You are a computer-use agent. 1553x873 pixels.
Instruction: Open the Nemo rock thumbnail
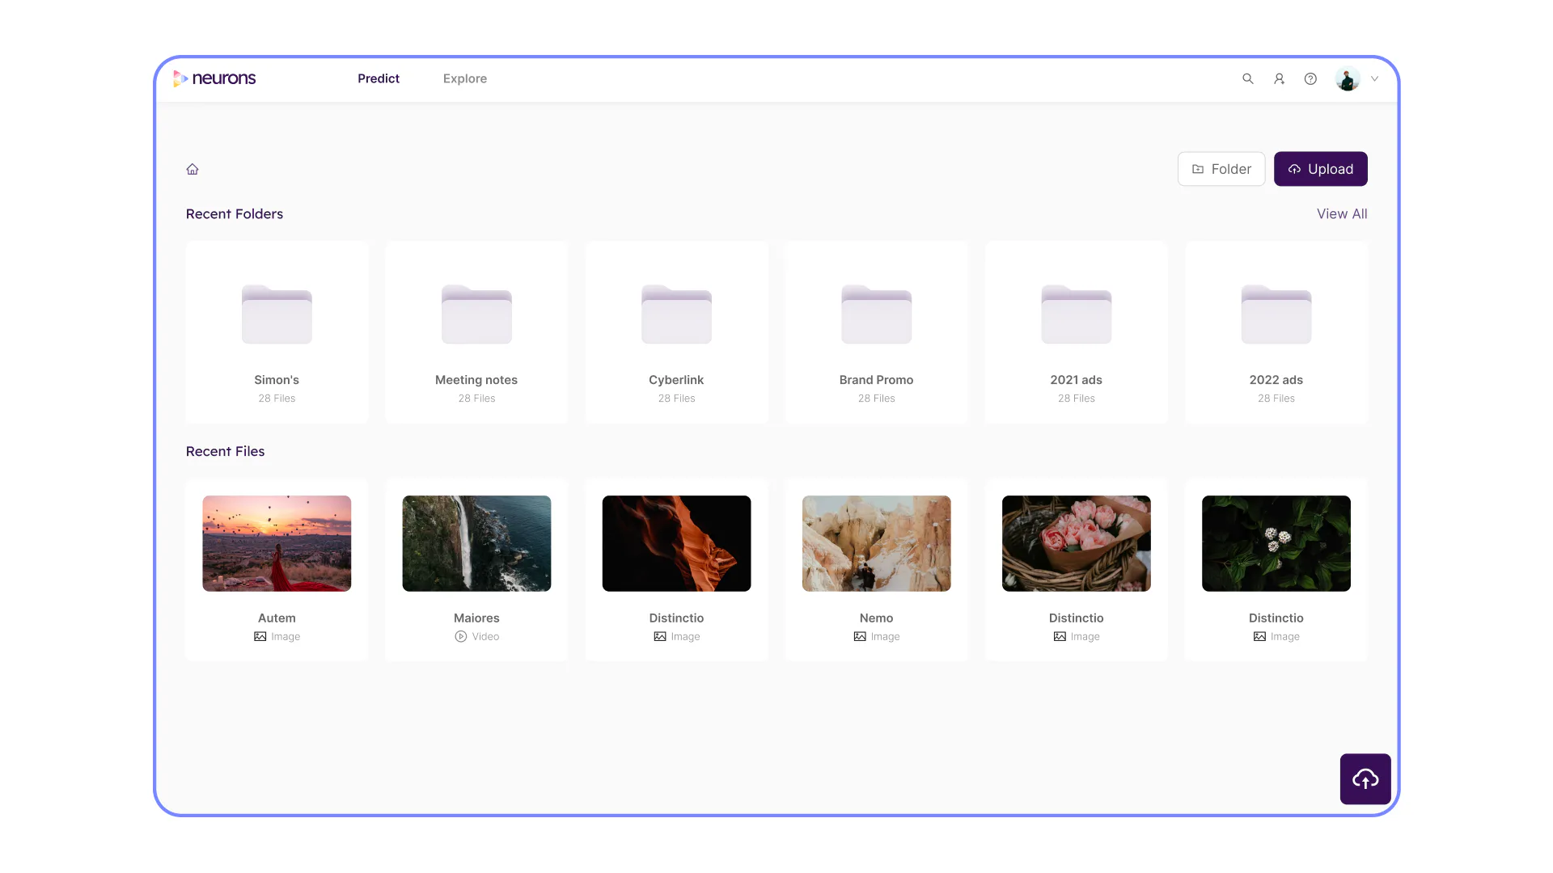pos(877,543)
